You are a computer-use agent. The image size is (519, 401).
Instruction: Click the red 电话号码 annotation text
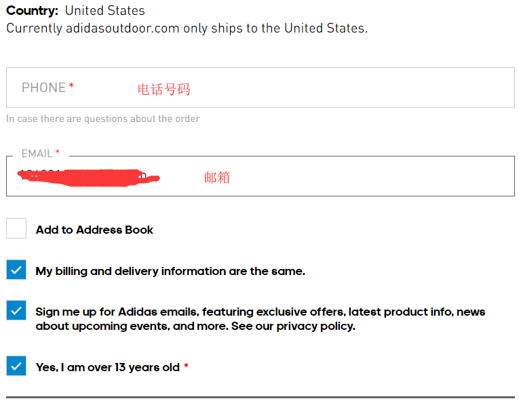(x=164, y=89)
